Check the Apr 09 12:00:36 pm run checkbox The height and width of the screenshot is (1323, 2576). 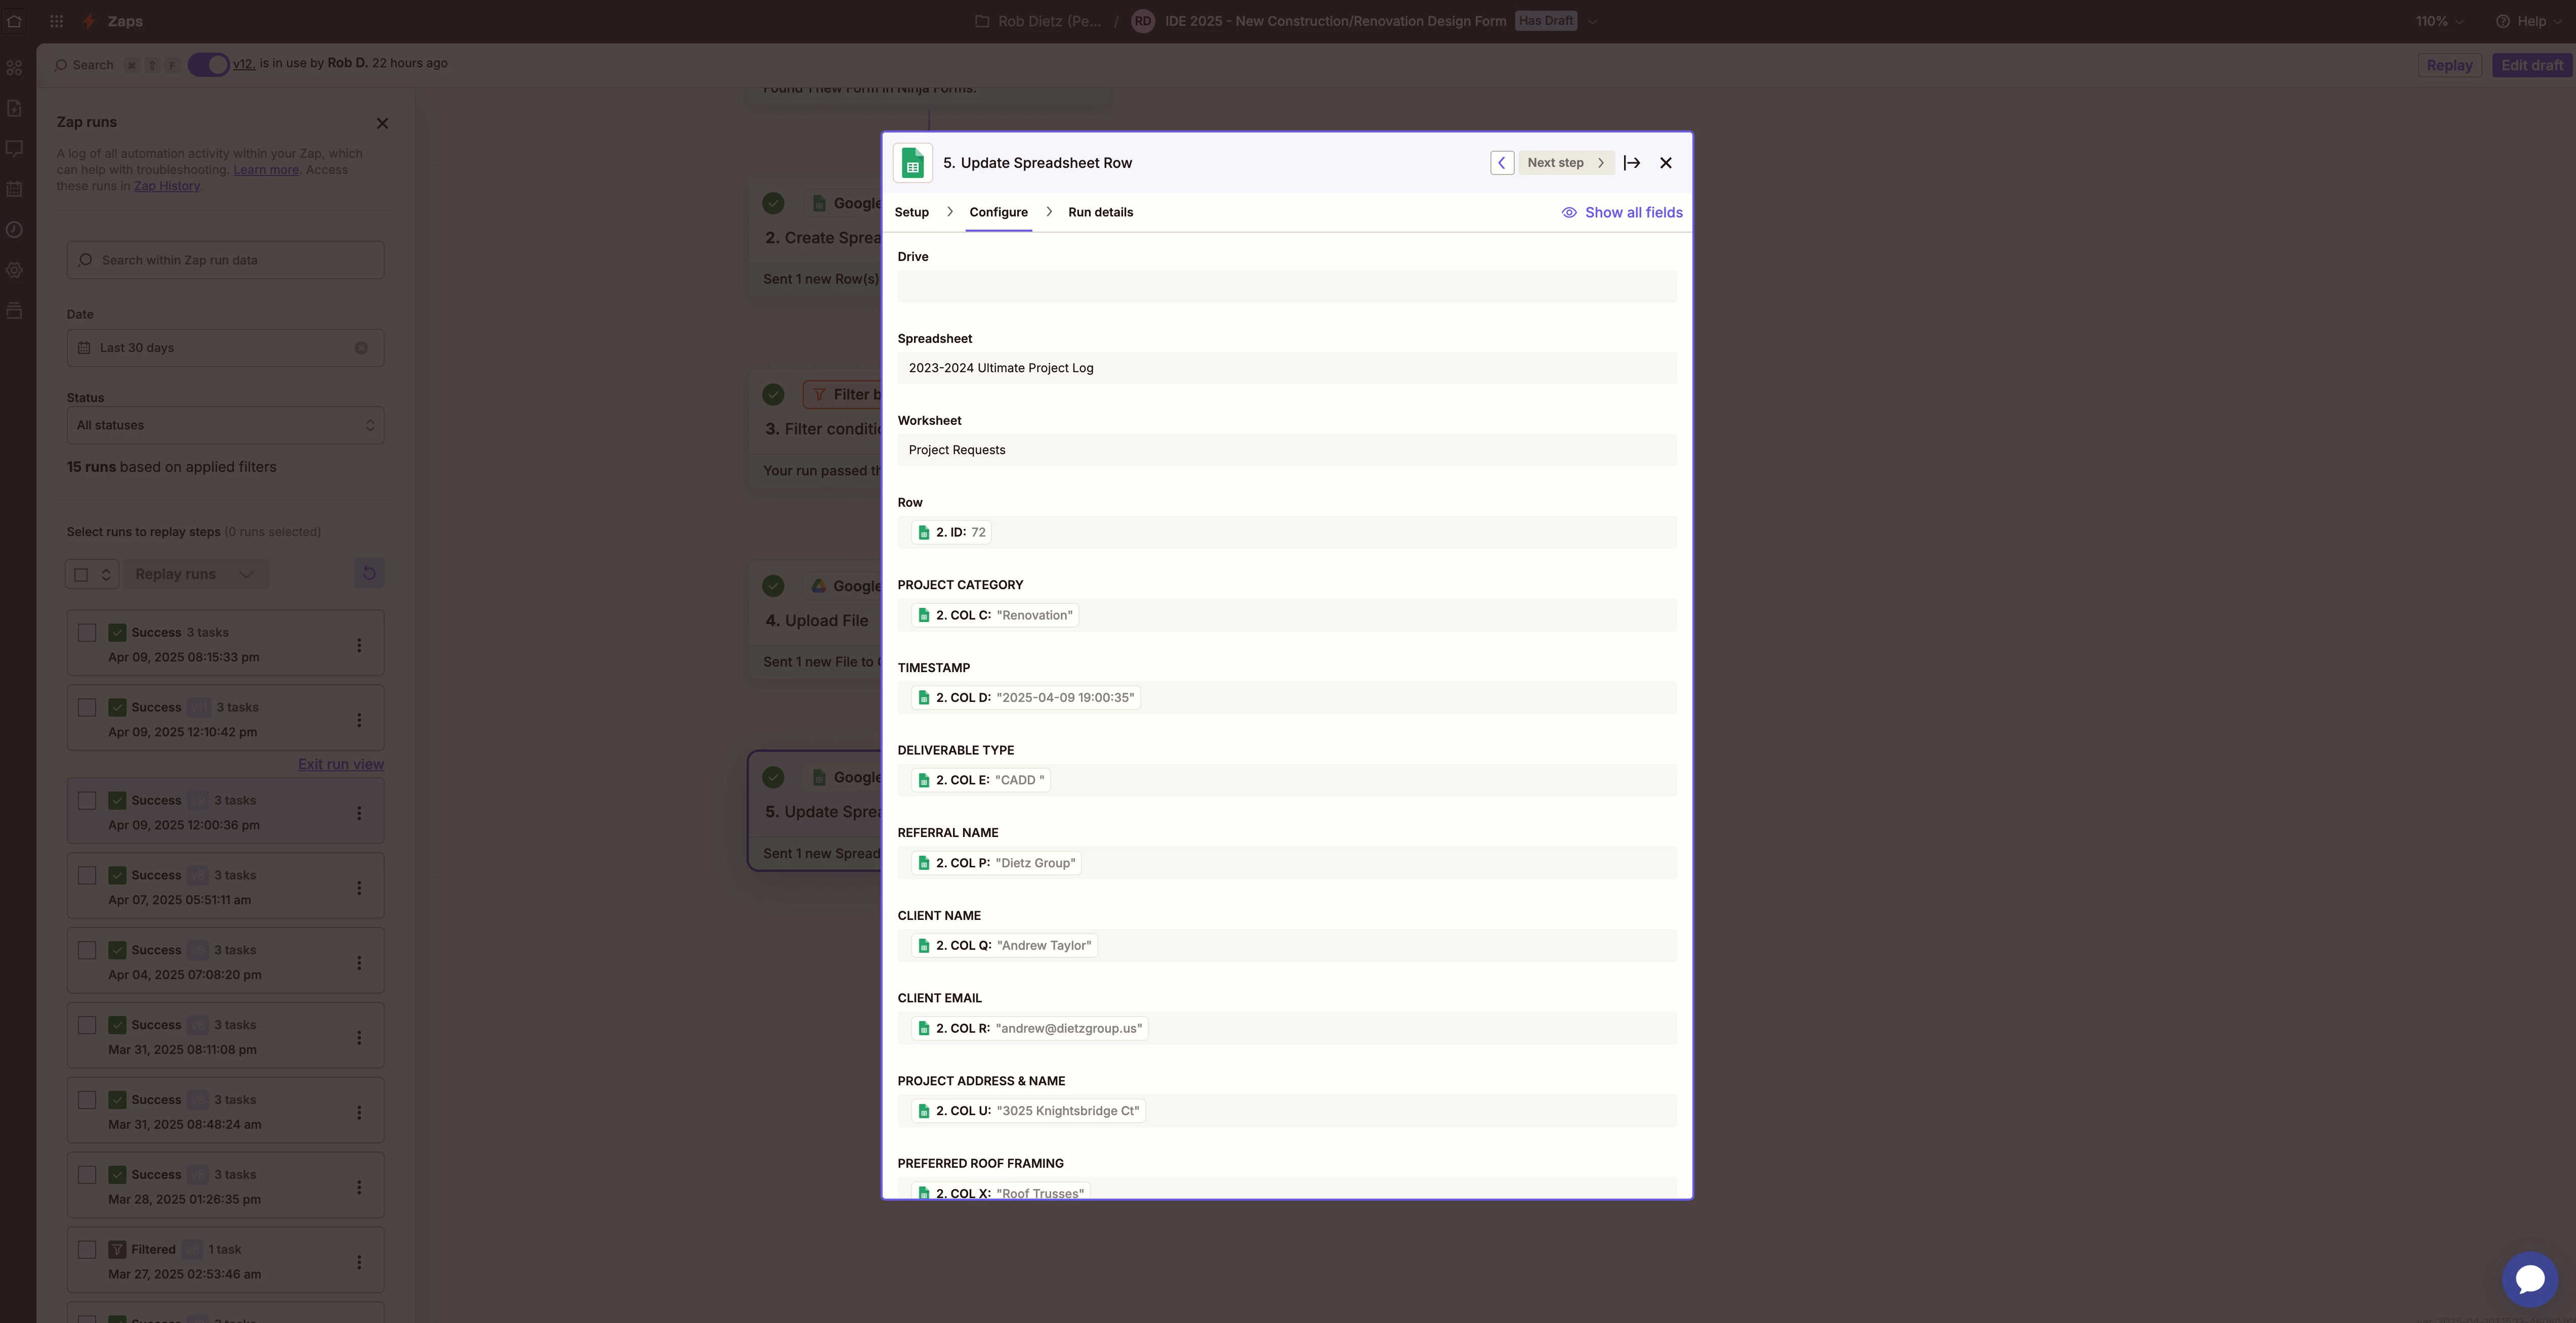tap(87, 801)
